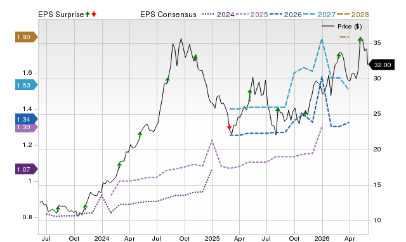This screenshot has width=406, height=242.
Task: Click the red down arrow in EPS Surprise legend
Action: 94,15
